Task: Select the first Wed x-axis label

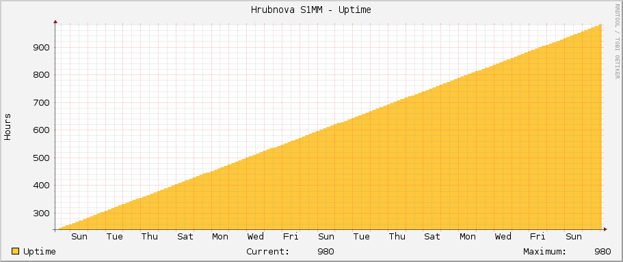Action: pyautogui.click(x=256, y=237)
